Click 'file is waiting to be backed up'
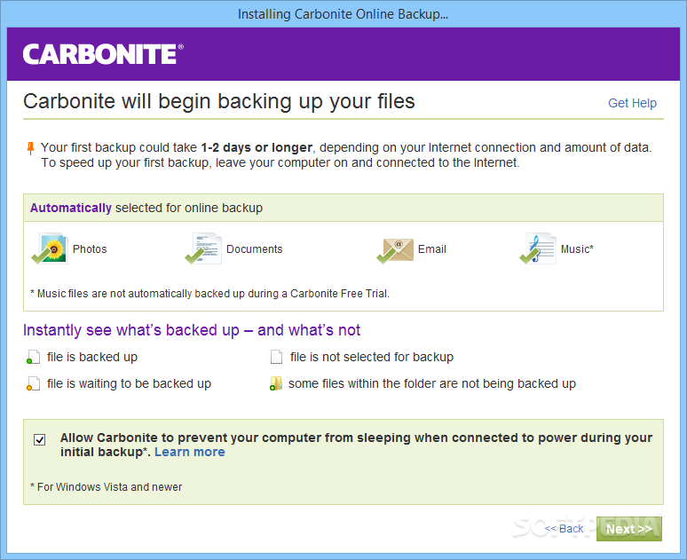The width and height of the screenshot is (687, 560). [x=130, y=384]
